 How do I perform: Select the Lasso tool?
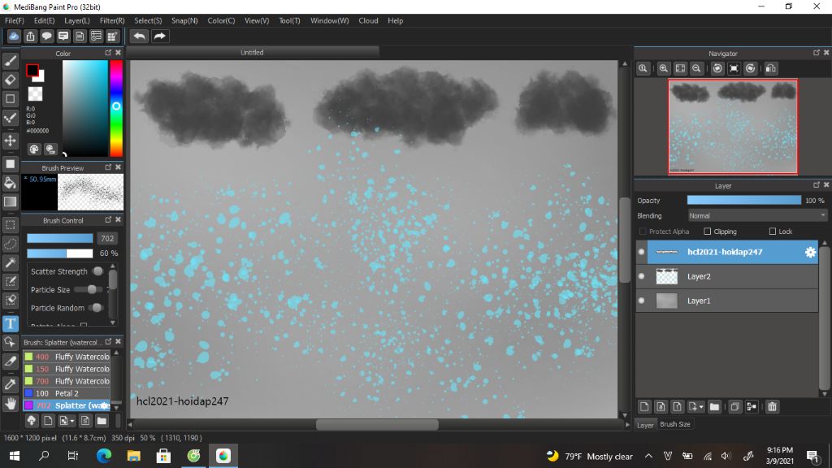(x=10, y=244)
